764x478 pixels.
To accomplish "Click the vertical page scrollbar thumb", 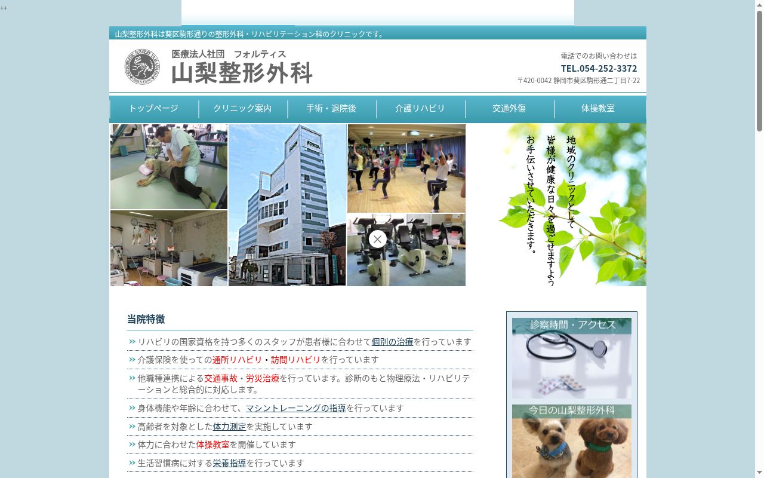I will tap(759, 71).
